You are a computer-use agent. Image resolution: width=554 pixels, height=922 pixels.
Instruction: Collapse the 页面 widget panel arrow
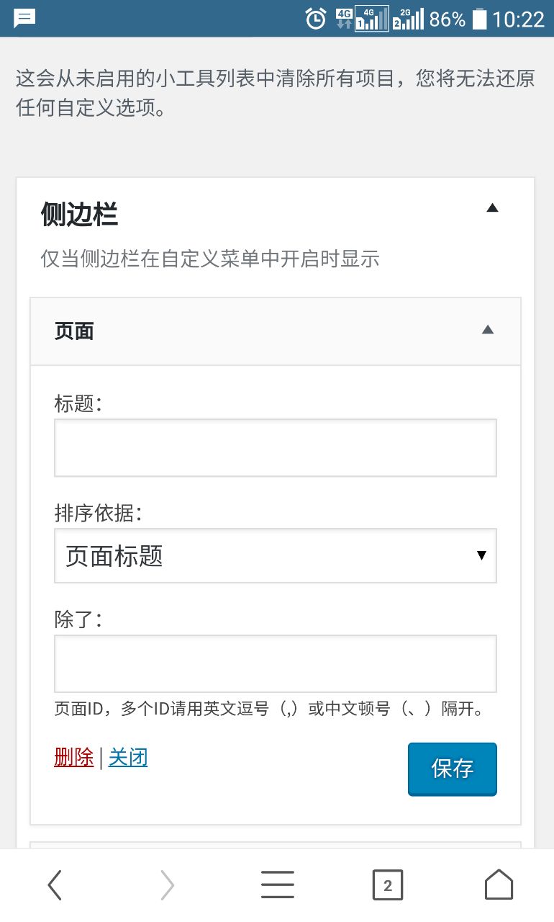(x=488, y=330)
